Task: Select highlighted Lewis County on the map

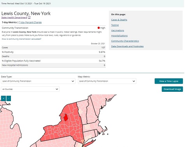Action: click(66, 117)
